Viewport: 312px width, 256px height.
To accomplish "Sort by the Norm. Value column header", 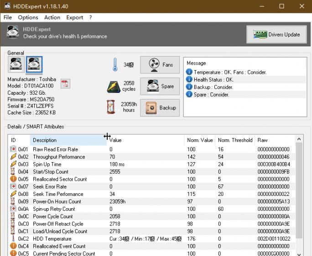I will [x=200, y=140].
